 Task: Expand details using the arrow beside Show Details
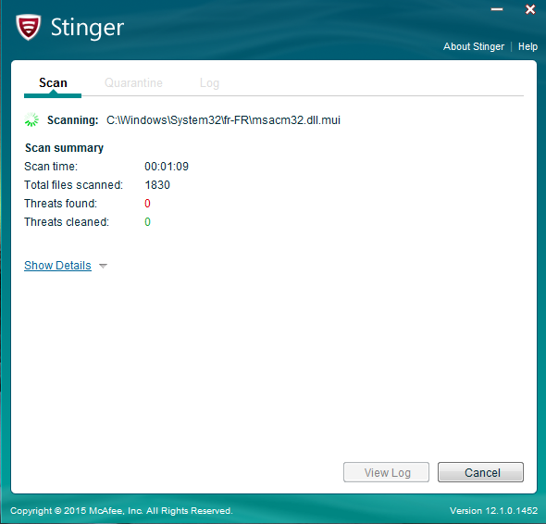pyautogui.click(x=103, y=267)
